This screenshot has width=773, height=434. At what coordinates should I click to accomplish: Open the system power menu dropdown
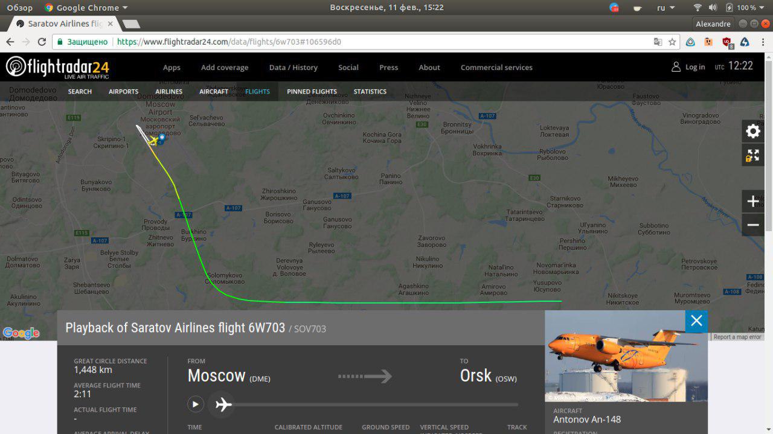click(x=762, y=8)
